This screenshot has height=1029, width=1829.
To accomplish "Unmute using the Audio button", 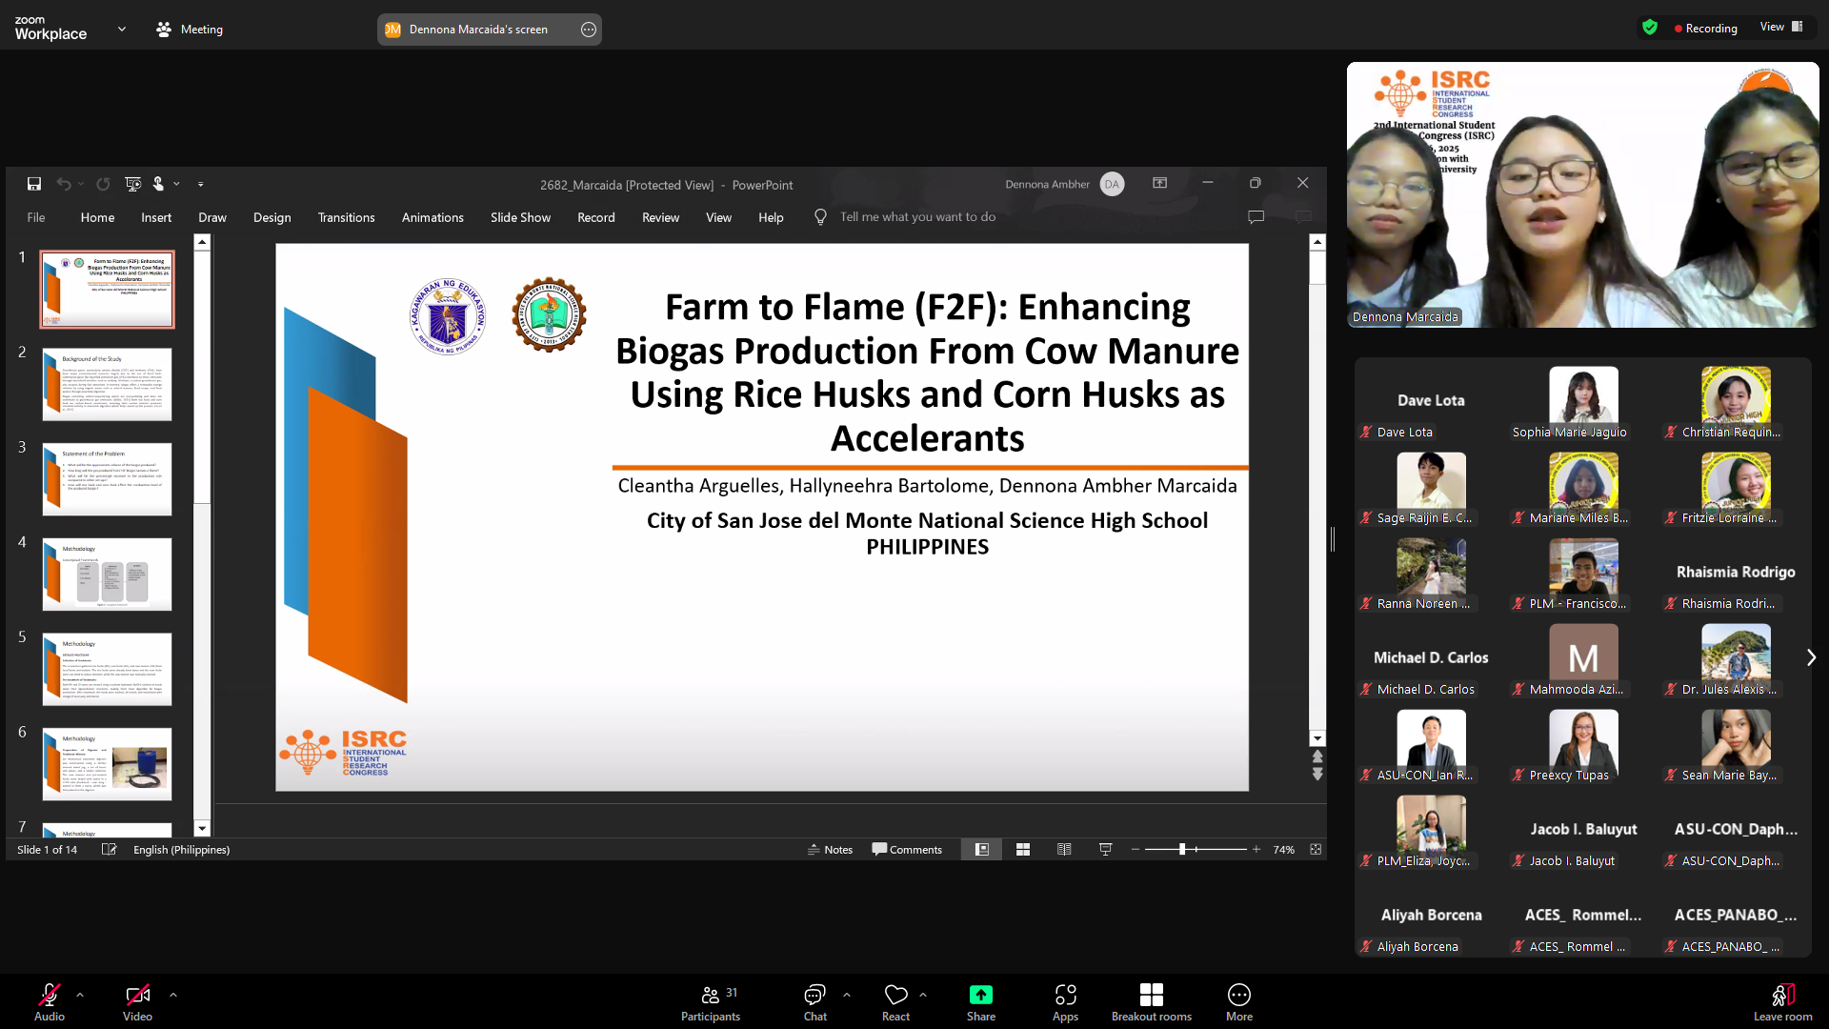I will (x=50, y=1002).
